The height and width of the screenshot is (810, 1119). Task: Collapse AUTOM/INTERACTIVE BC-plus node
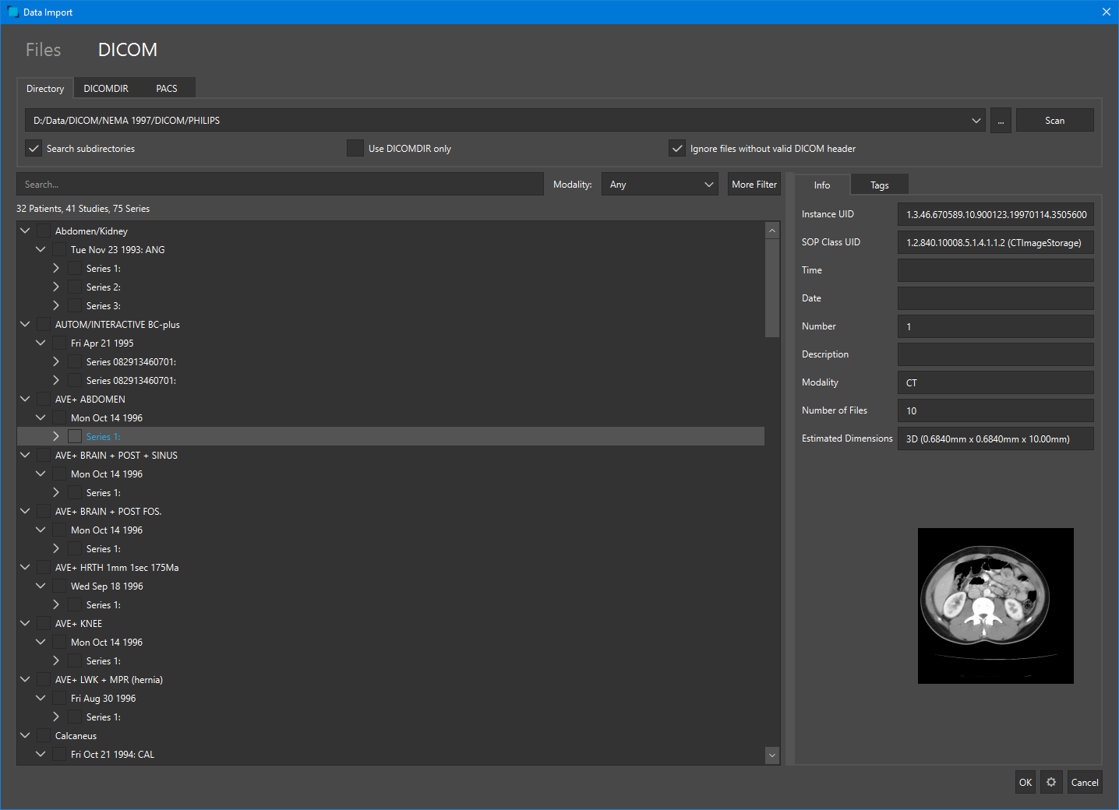(x=25, y=324)
